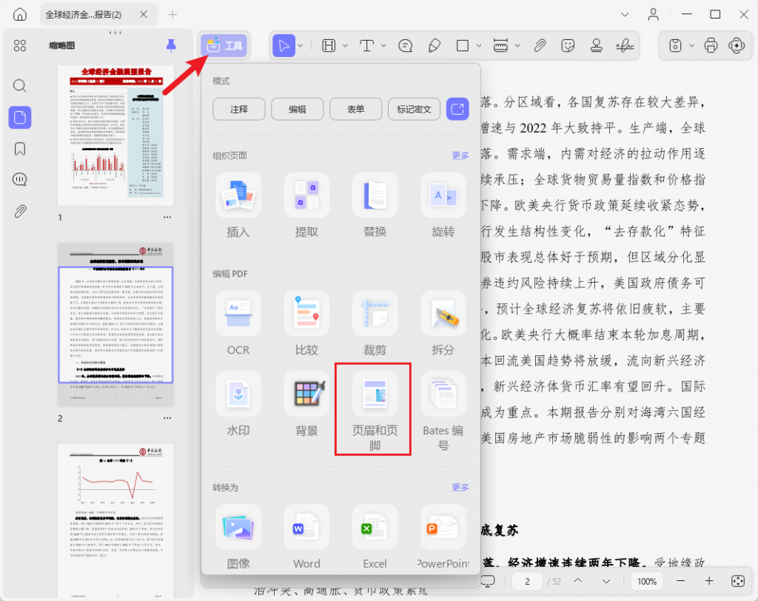The width and height of the screenshot is (758, 601).
Task: Open the thumbnails grid view icon
Action: pyautogui.click(x=20, y=45)
